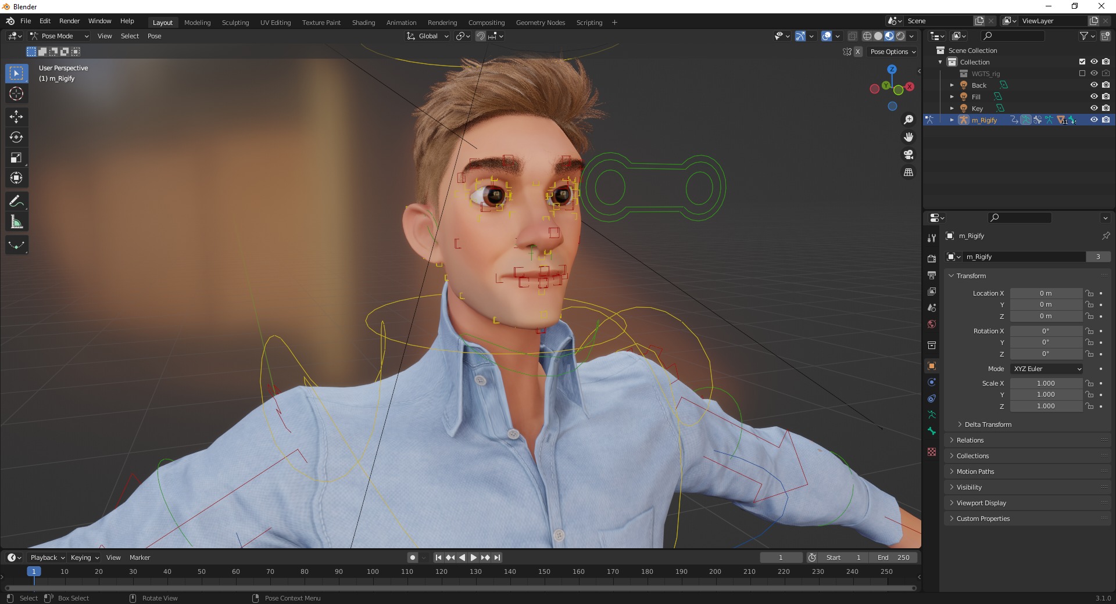
Task: Open the Pose menu in viewport header
Action: coord(155,36)
